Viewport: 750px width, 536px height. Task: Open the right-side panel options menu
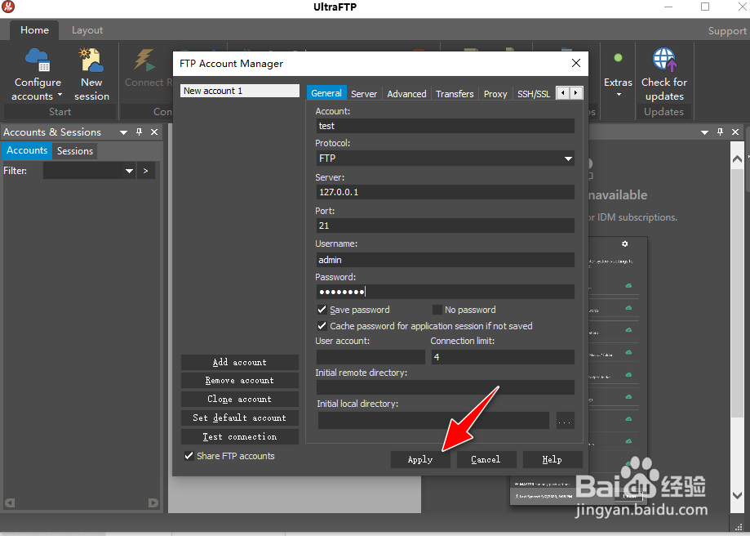click(704, 132)
